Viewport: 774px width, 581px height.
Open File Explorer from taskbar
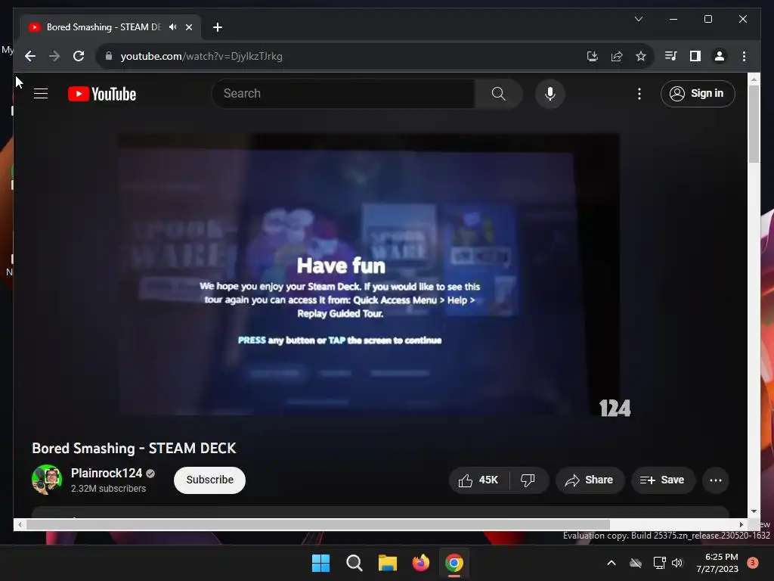click(388, 563)
